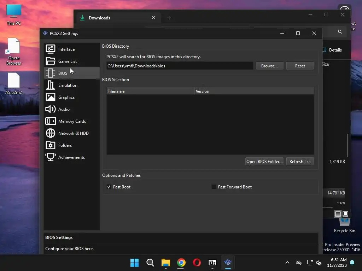Image resolution: width=362 pixels, height=271 pixels.
Task: Disable the Fast Boot checkbox
Action: pos(109,187)
